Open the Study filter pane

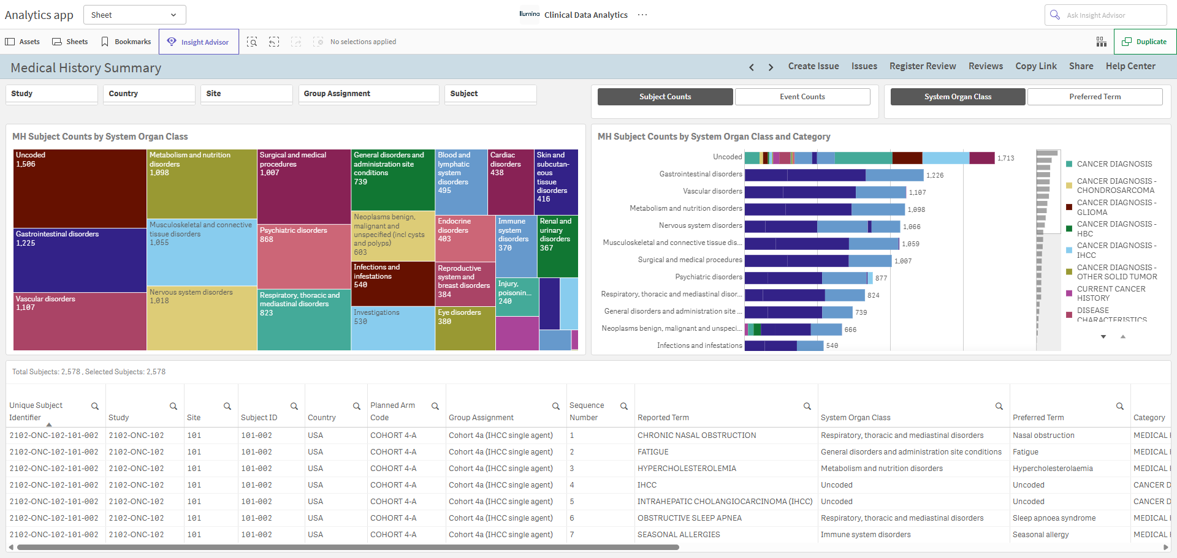[52, 94]
